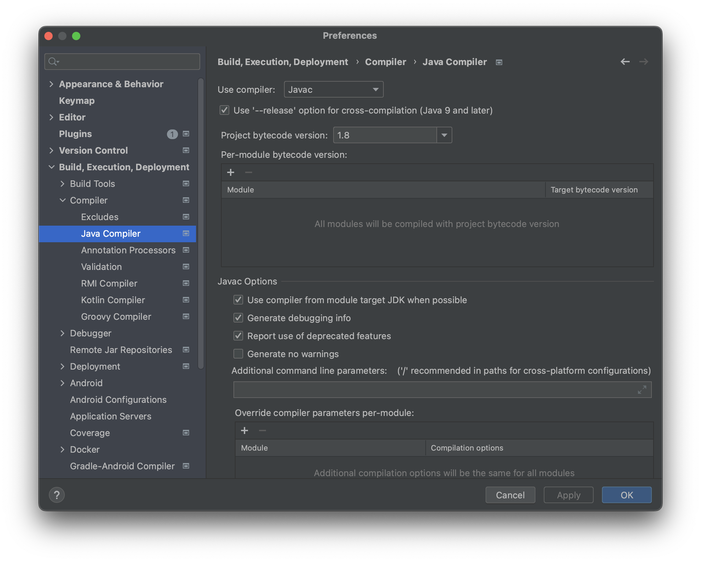The width and height of the screenshot is (701, 562).
Task: Open the Kotlin Compiler settings page
Action: (113, 300)
